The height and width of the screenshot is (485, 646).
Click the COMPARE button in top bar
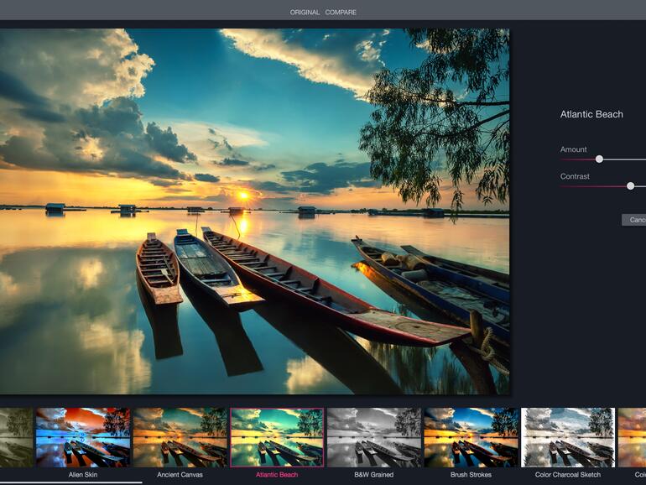point(341,13)
